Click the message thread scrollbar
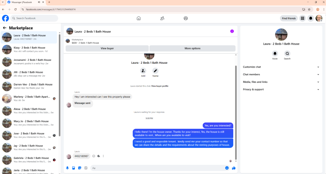 tap(236, 113)
